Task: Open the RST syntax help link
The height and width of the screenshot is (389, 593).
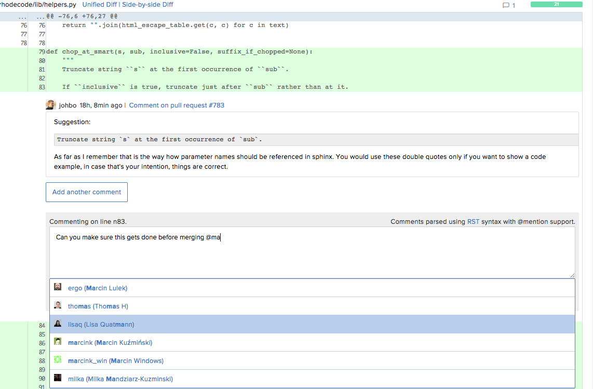Action: point(473,221)
